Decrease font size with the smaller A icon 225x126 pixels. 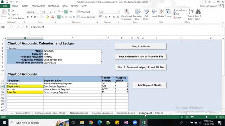click(54, 12)
